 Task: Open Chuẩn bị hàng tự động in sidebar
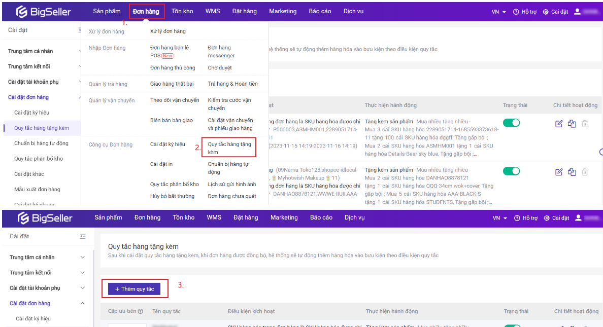41,143
